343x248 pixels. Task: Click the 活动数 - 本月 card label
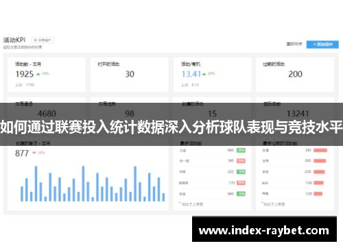coord(28,64)
